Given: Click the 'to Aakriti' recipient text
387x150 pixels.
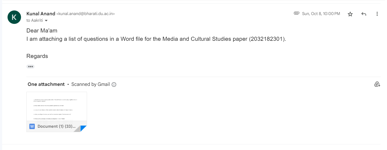Looking at the screenshot, I should tap(35, 21).
